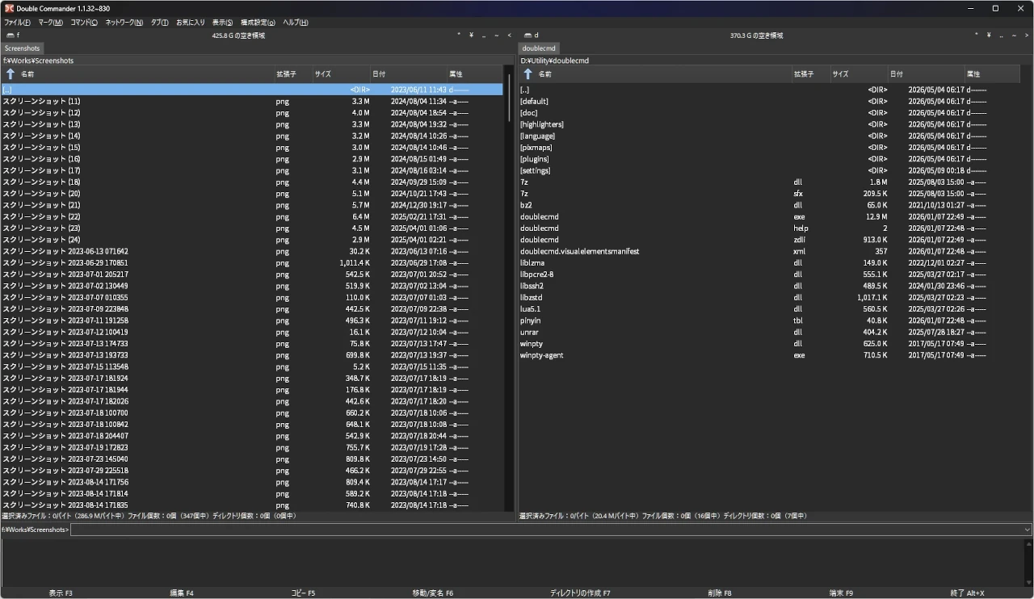The width and height of the screenshot is (1034, 599).
Task: Click right panel path D:¥Utility¥doublecmd
Action: click(554, 61)
